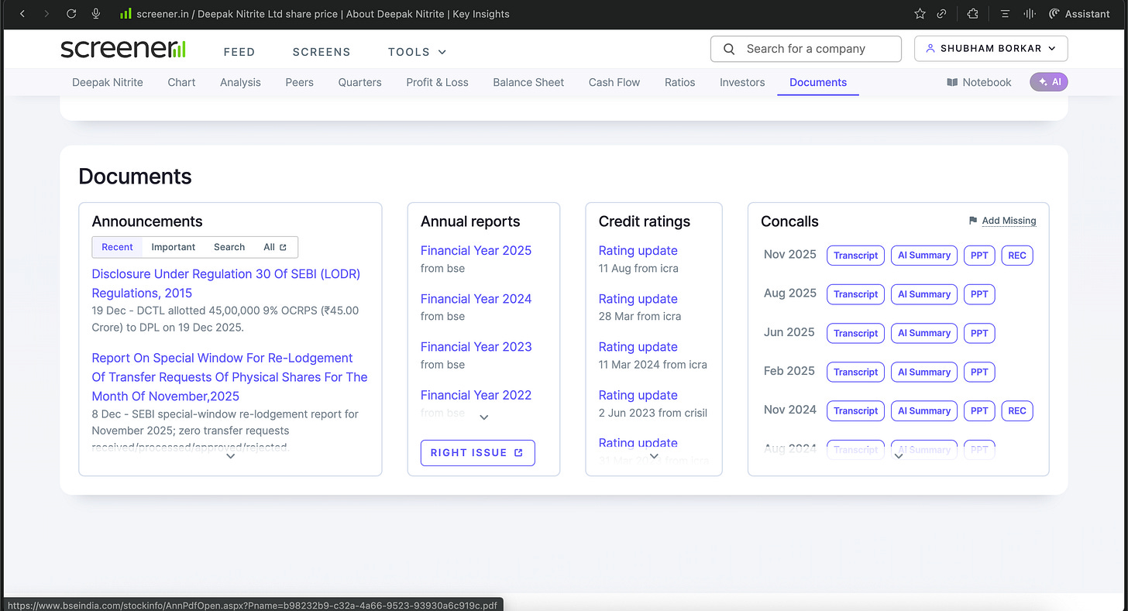Jump to the Analysis section
This screenshot has height=611, width=1128.
click(240, 82)
